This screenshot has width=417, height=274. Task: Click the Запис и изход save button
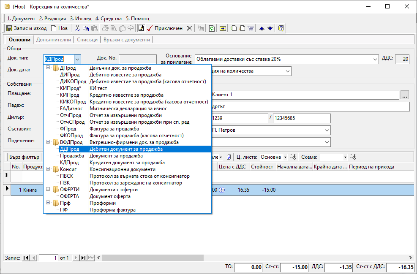(x=27, y=28)
